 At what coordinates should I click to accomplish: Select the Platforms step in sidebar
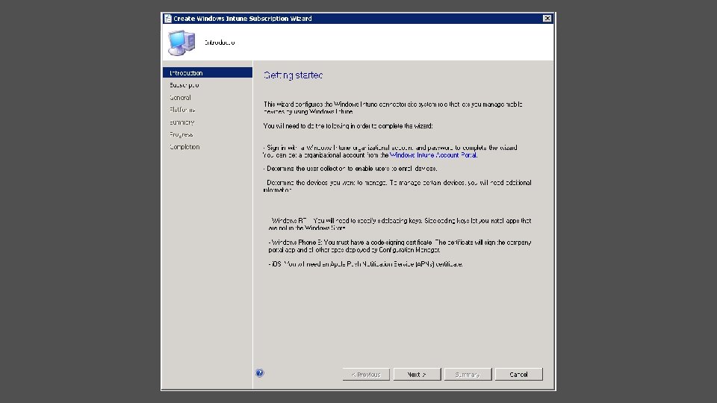coord(182,110)
